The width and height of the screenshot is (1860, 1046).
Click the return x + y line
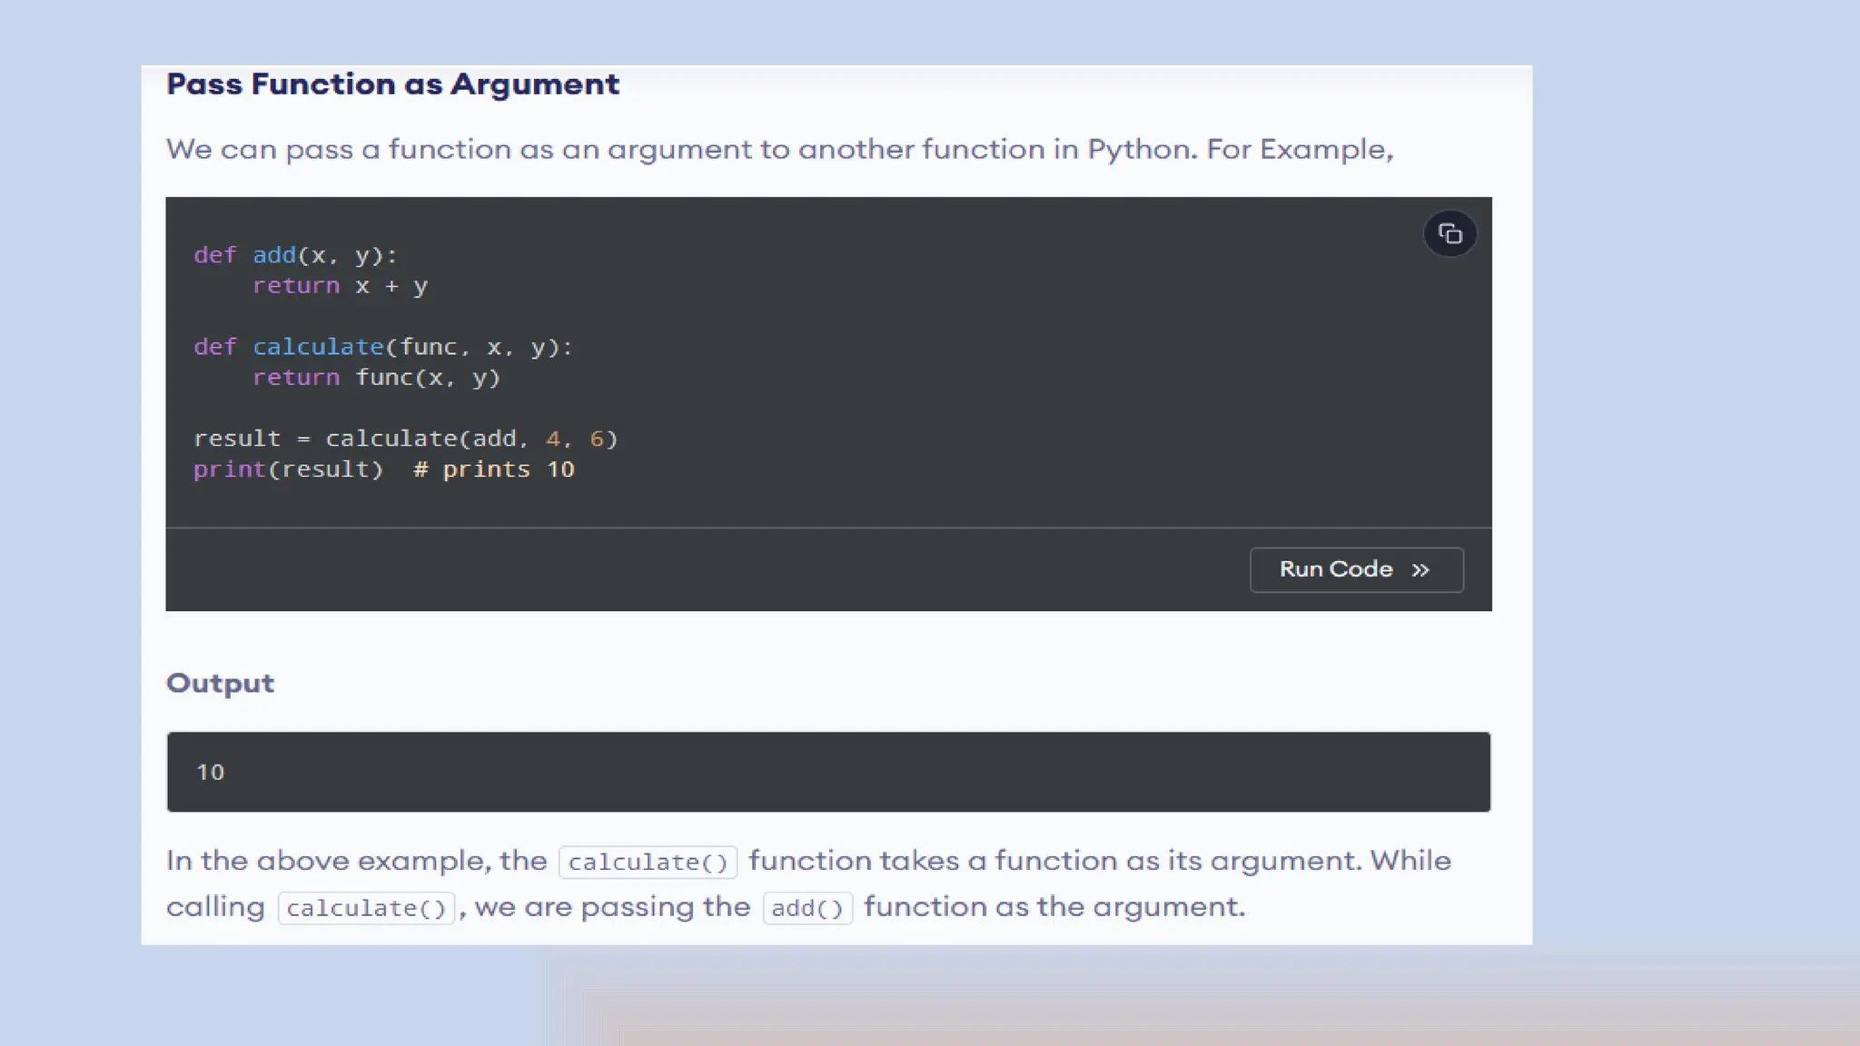pyautogui.click(x=340, y=286)
